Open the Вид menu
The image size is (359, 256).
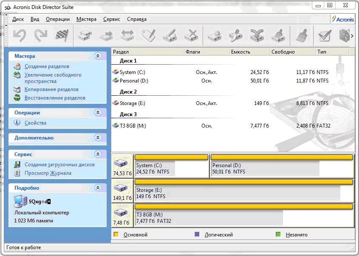(x=35, y=19)
